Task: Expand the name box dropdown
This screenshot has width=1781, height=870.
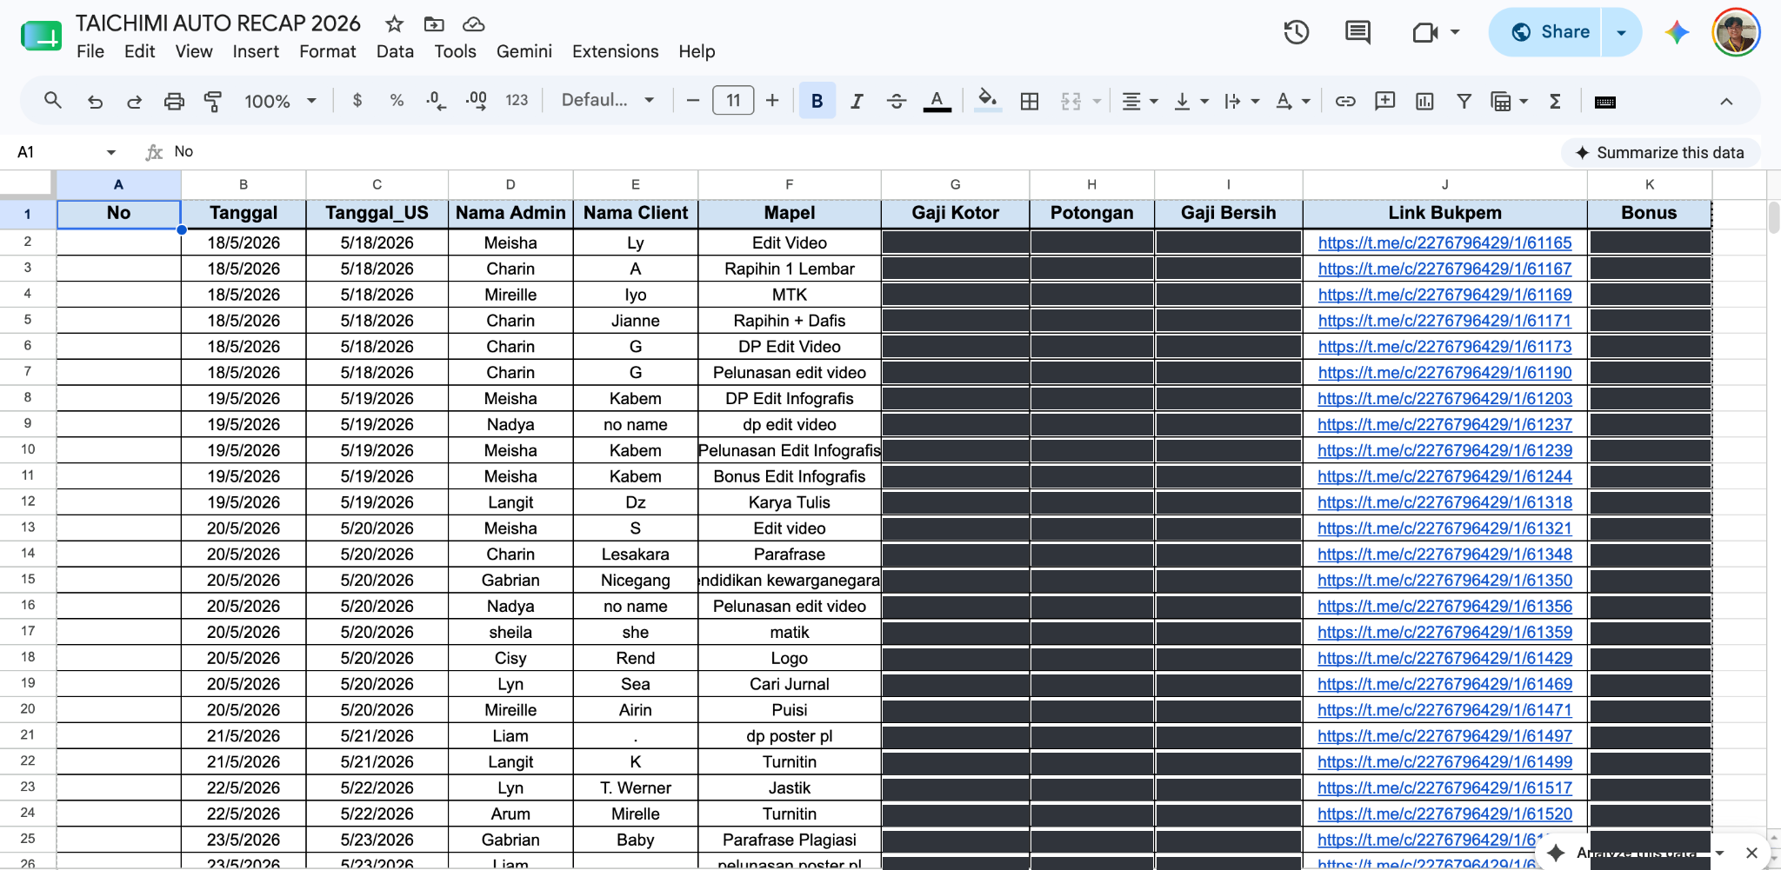Action: pyautogui.click(x=110, y=152)
